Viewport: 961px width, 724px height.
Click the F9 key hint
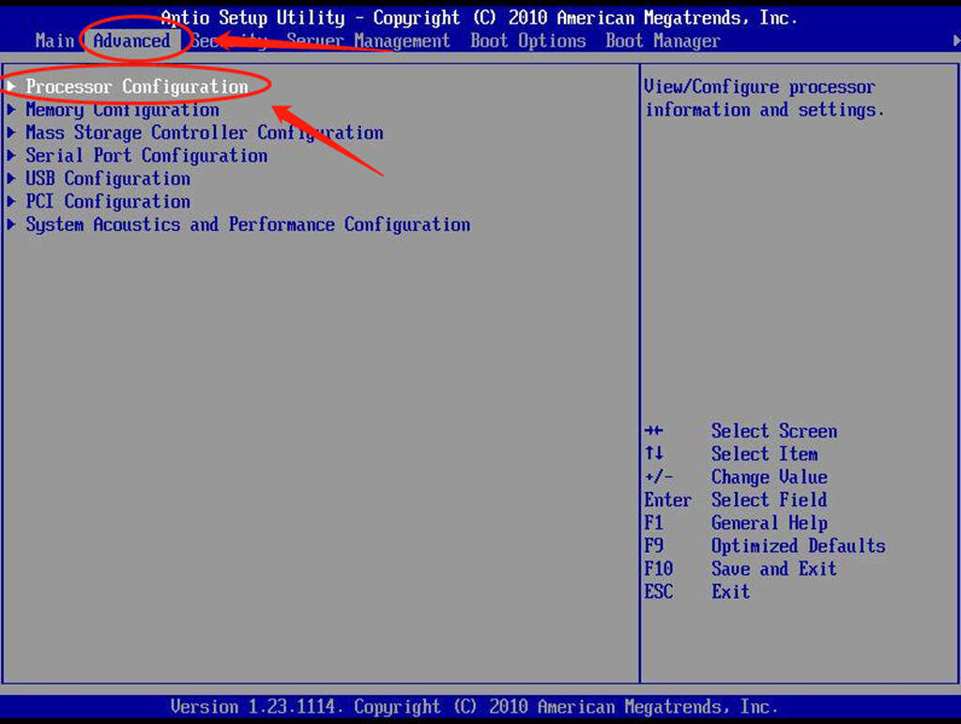[x=653, y=546]
